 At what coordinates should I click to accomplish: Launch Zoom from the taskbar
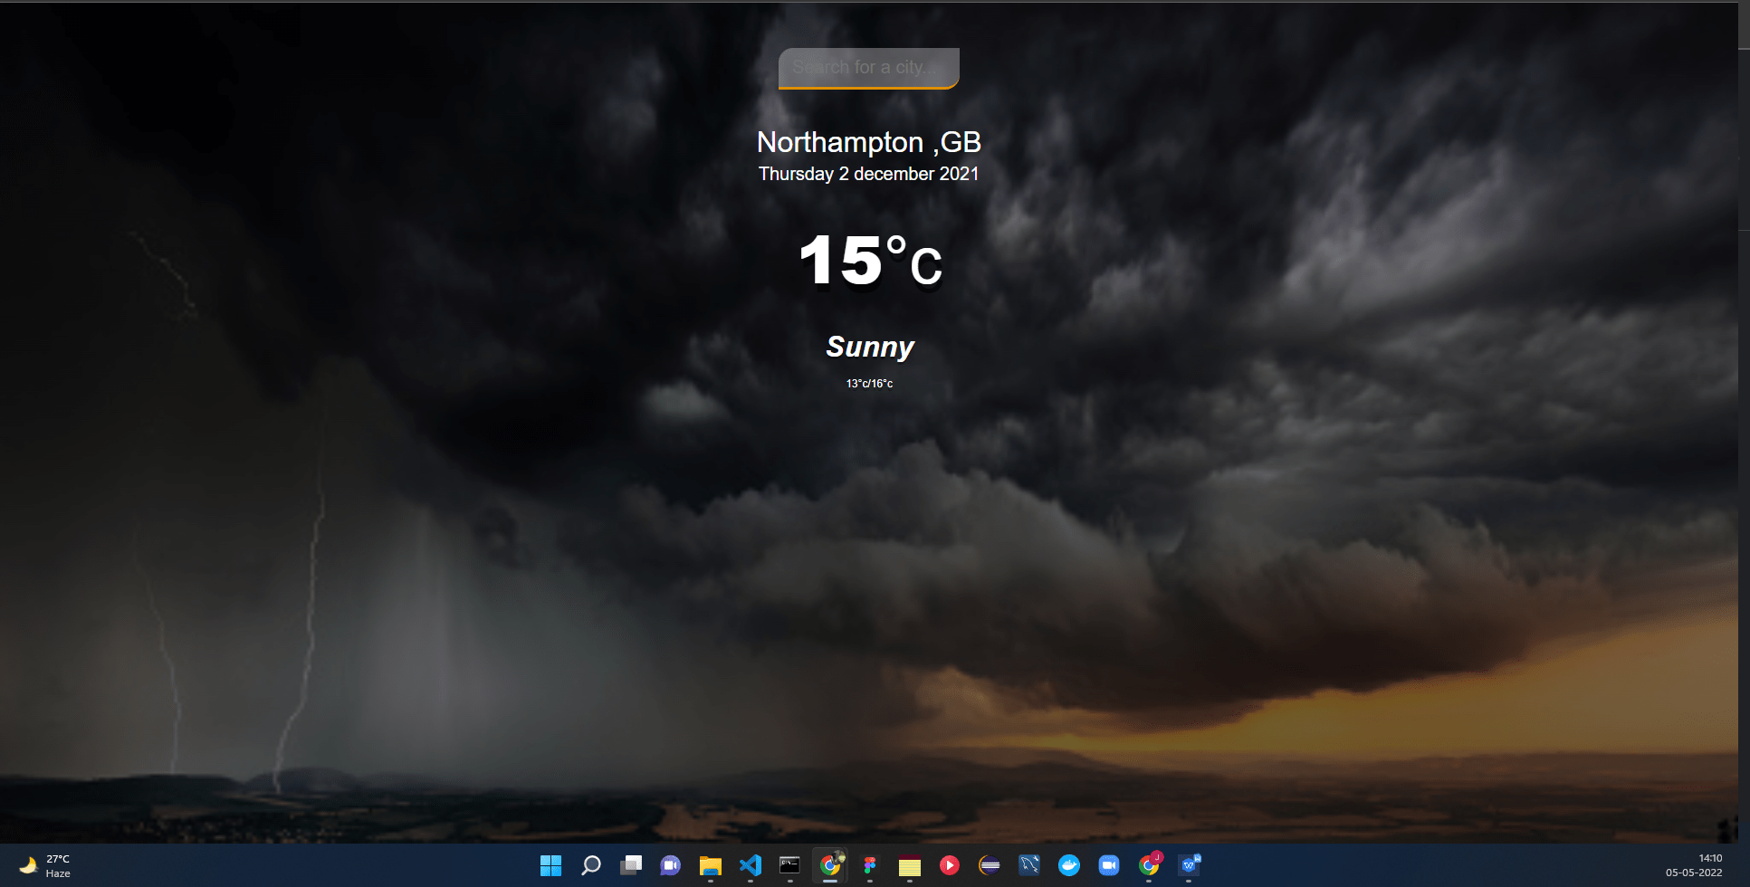[x=1108, y=866]
